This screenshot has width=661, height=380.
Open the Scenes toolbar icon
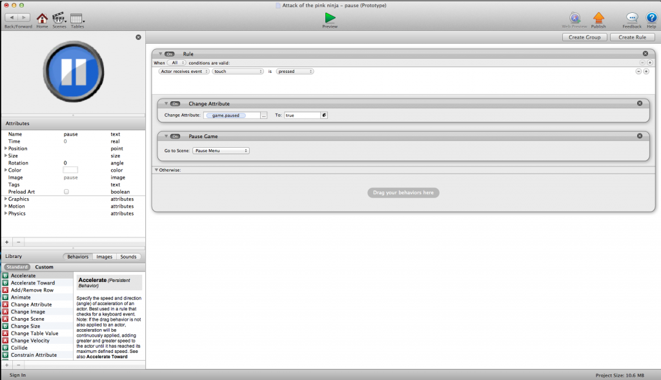(x=59, y=18)
